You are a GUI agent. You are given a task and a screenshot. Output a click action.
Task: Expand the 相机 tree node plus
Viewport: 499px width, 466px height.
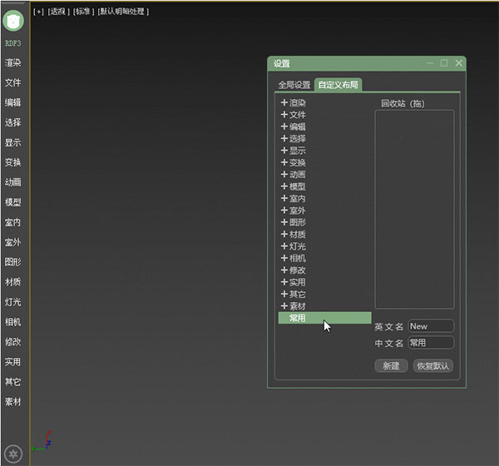(x=284, y=258)
